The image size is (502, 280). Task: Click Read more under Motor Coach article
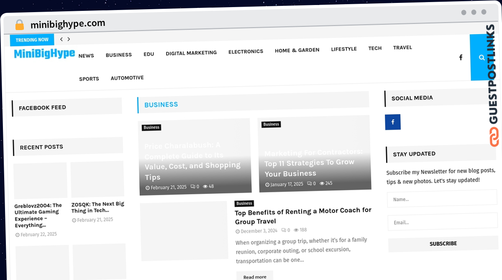pyautogui.click(x=255, y=277)
